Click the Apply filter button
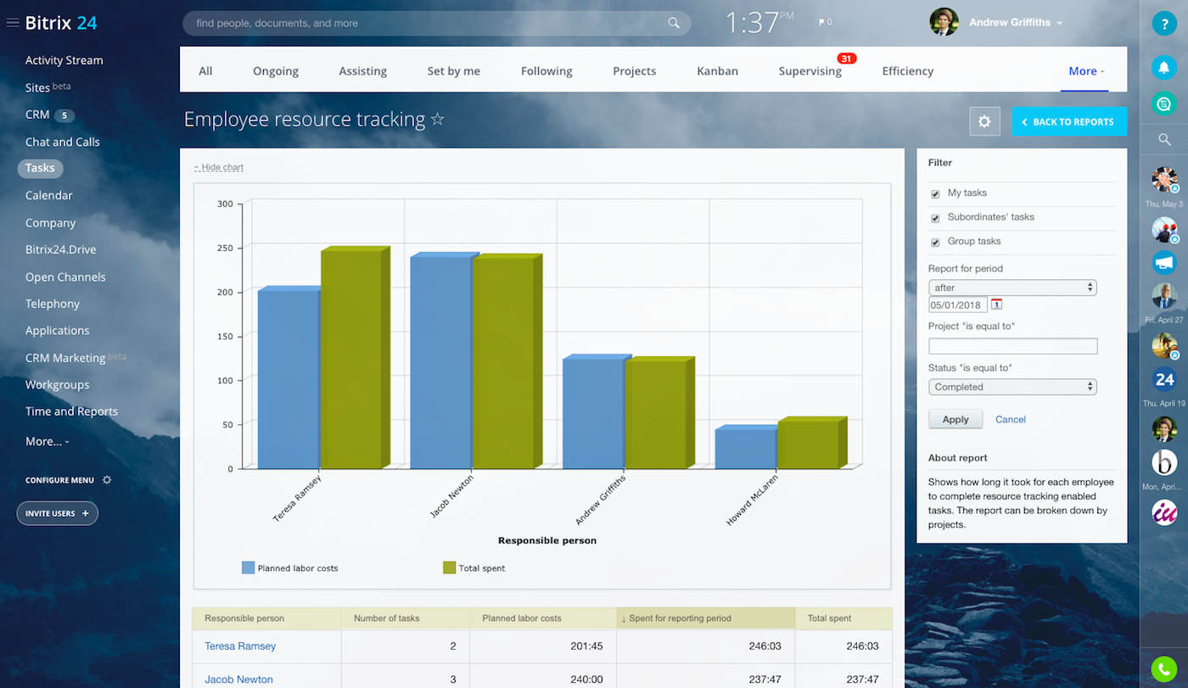The image size is (1188, 688). (x=955, y=419)
